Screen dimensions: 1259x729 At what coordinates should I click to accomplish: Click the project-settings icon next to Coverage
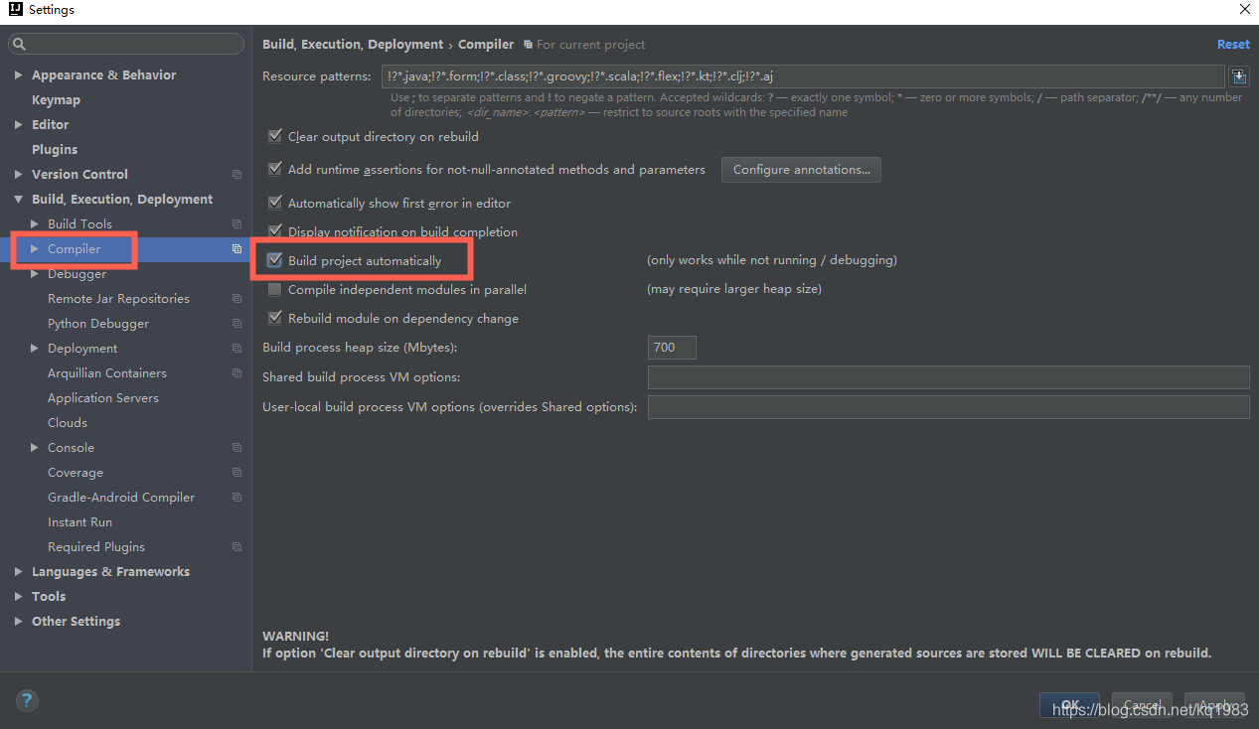(236, 472)
